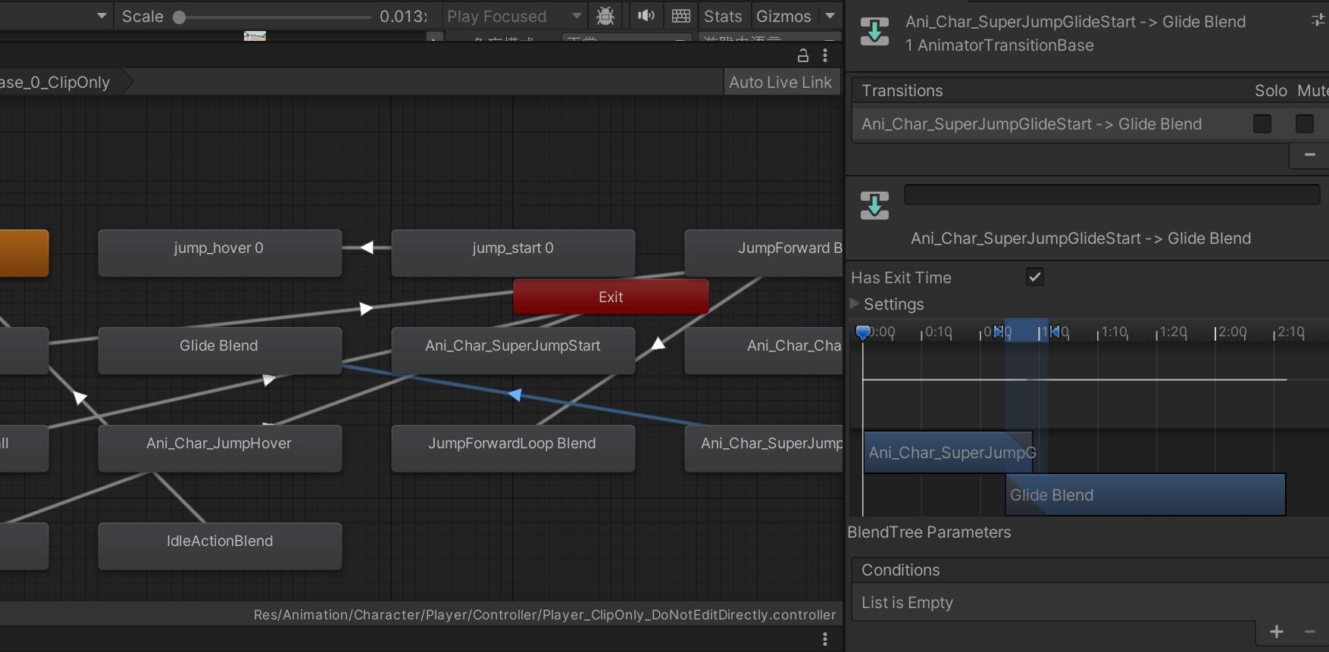Image resolution: width=1329 pixels, height=652 pixels.
Task: Select the Ani_Char_SuperJump node at graph edge
Action: pyautogui.click(x=764, y=448)
